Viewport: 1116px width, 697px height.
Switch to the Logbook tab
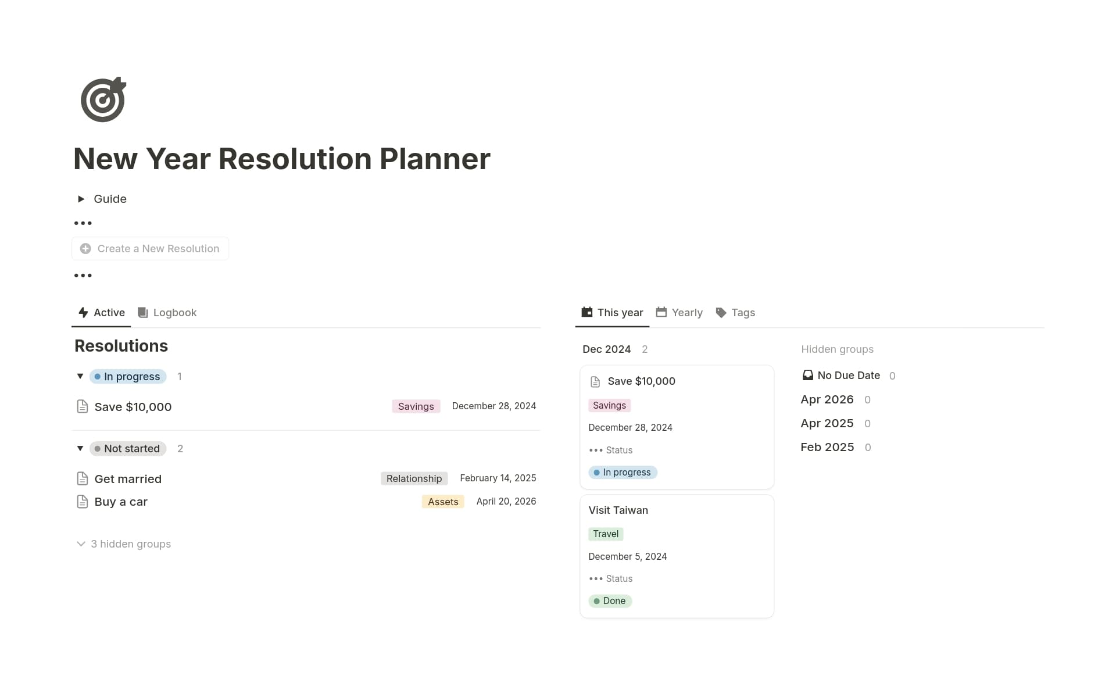tap(174, 313)
